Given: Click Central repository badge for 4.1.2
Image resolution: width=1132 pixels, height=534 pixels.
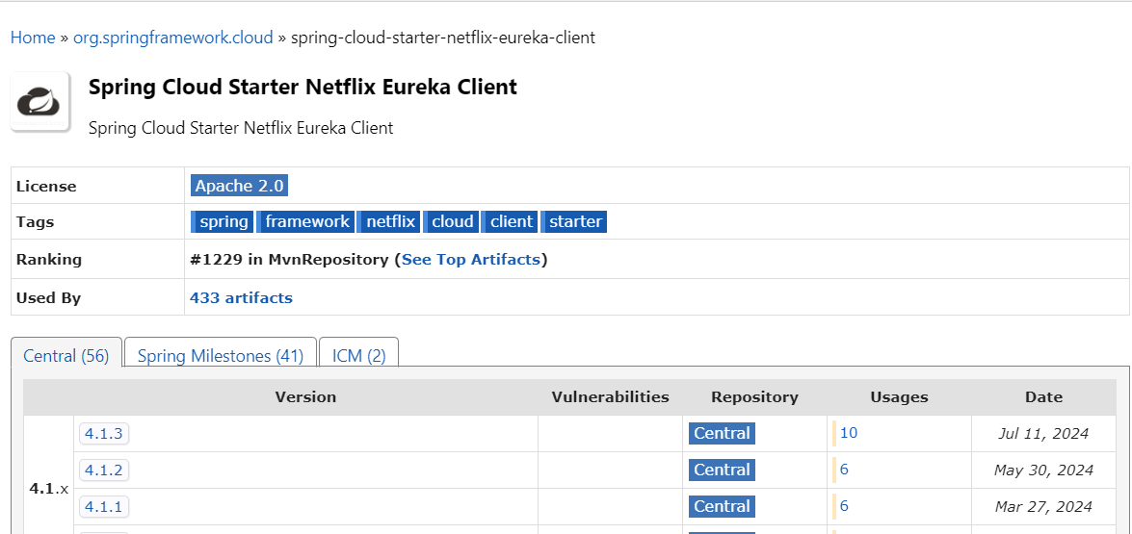Looking at the screenshot, I should tap(722, 470).
